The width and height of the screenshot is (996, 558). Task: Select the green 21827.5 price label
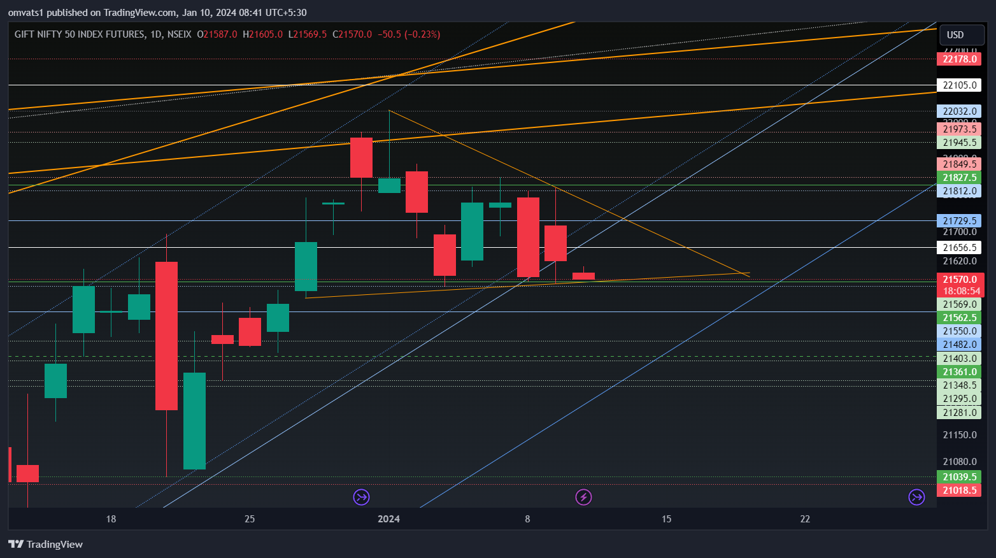[959, 178]
